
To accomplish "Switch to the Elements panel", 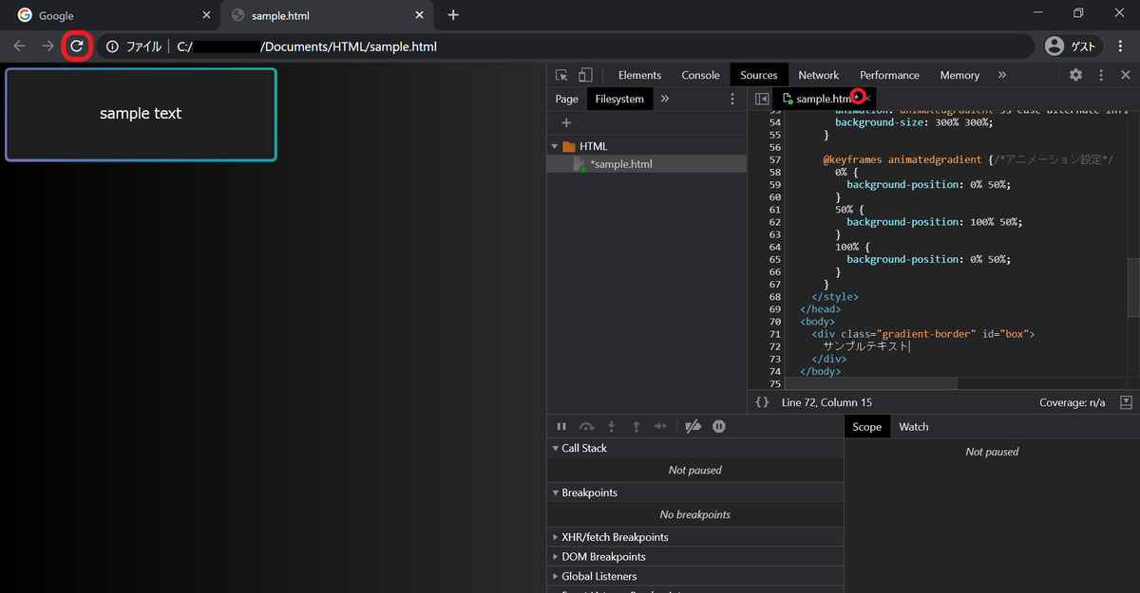I will [639, 75].
